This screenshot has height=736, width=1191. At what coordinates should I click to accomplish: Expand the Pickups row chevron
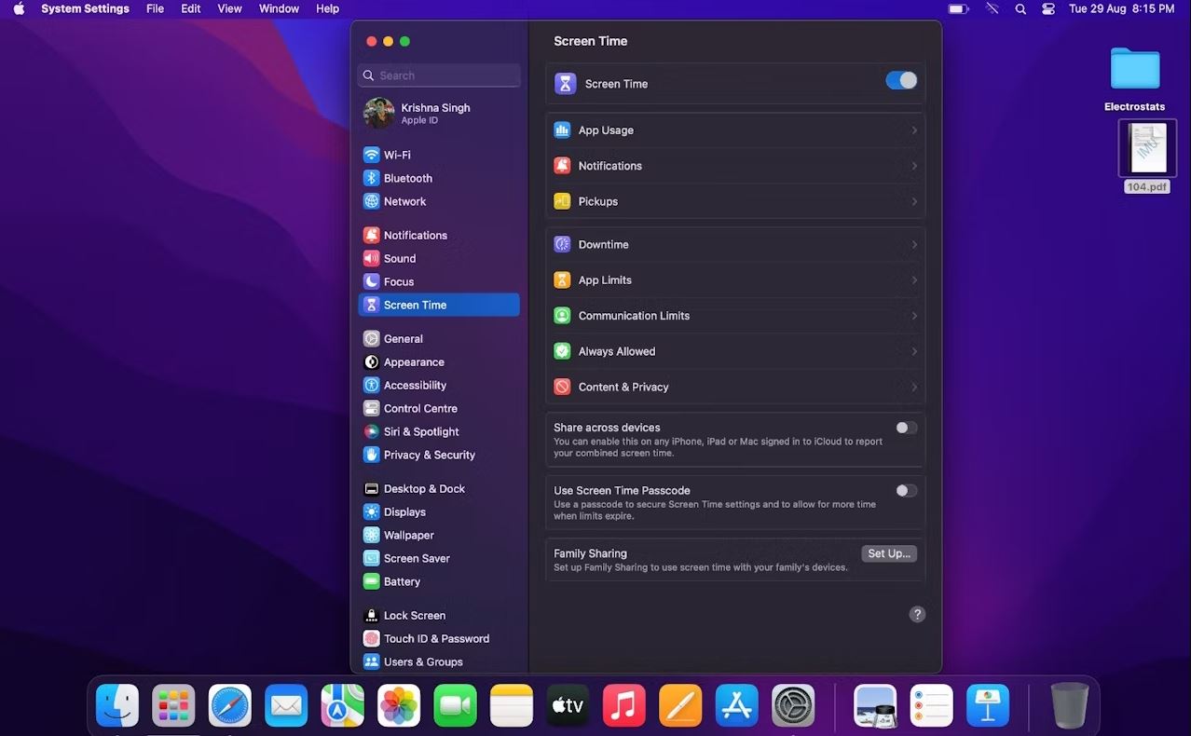coord(914,201)
